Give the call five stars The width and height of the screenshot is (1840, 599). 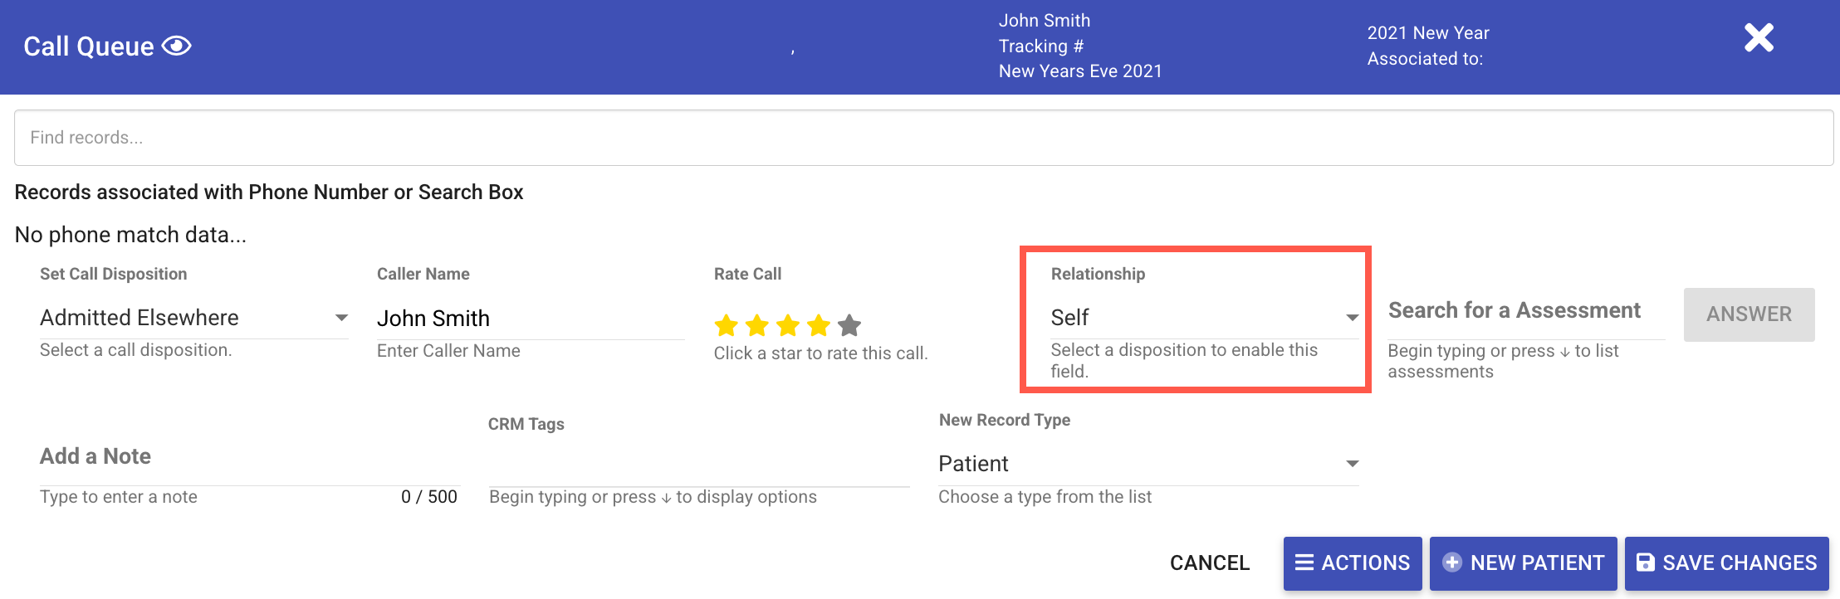849,325
